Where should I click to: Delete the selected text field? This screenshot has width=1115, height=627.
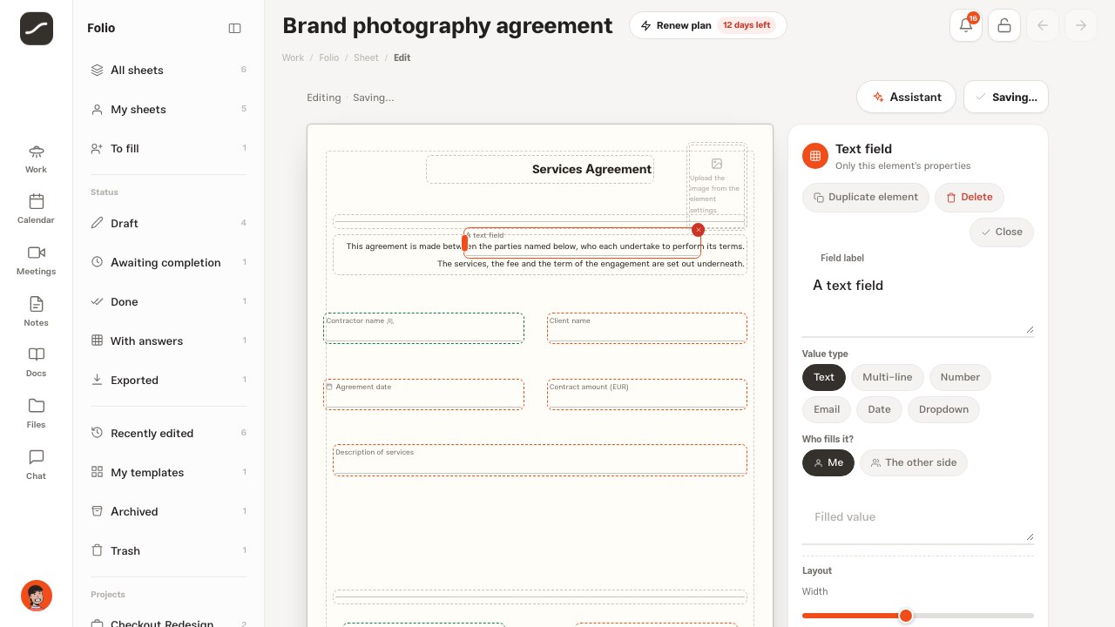970,197
